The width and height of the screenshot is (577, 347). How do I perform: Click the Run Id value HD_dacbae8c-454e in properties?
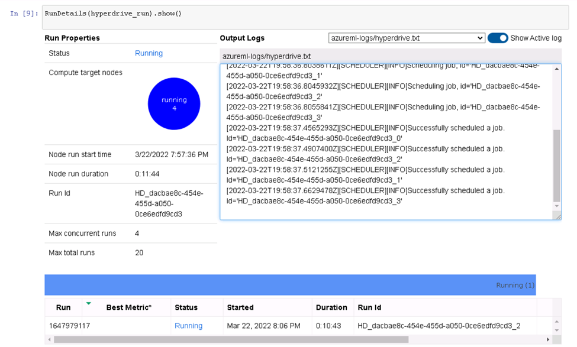[169, 203]
